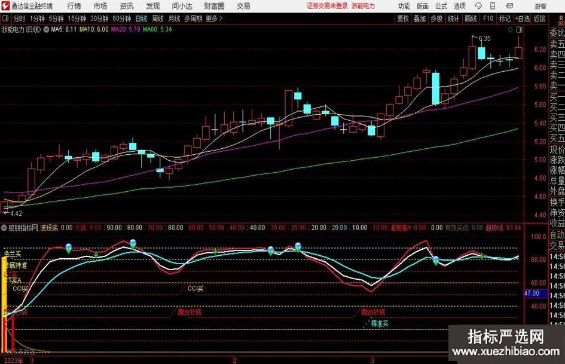Switch to 15分钟 period tab
The image size is (565, 364).
point(77,19)
